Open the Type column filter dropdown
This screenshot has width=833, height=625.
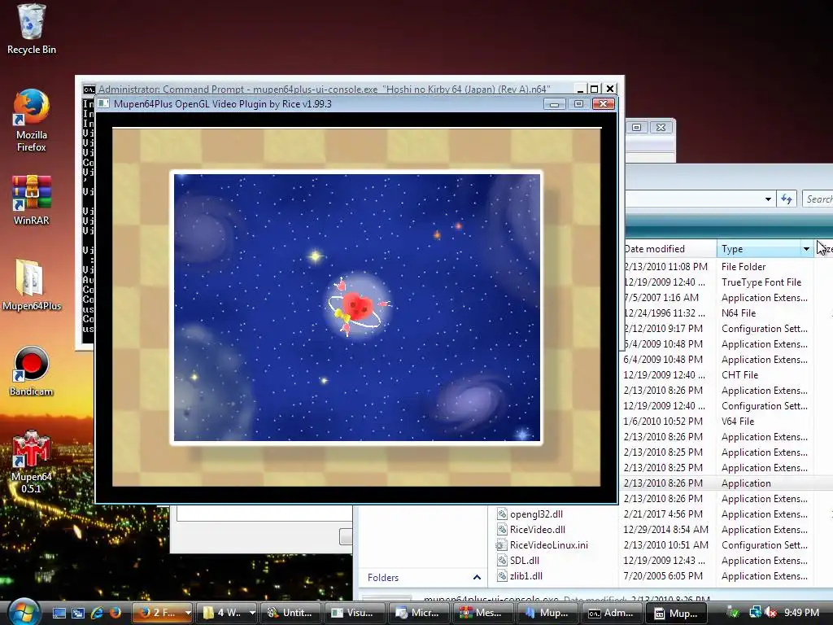coord(806,249)
